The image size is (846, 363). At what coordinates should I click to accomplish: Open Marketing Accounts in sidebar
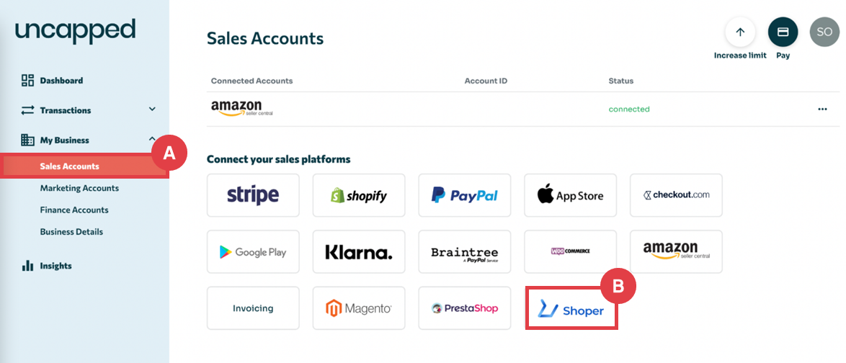[x=79, y=188]
